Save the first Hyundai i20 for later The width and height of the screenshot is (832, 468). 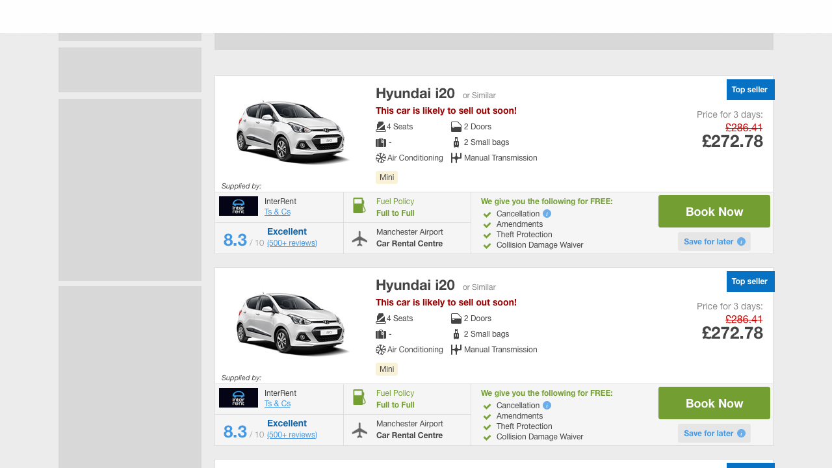(x=714, y=242)
